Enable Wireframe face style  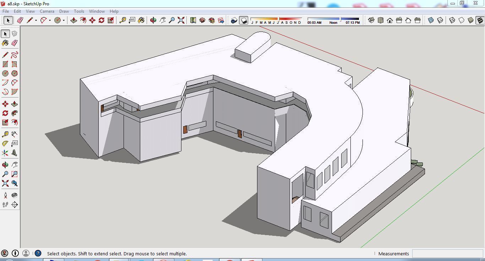pos(452,20)
